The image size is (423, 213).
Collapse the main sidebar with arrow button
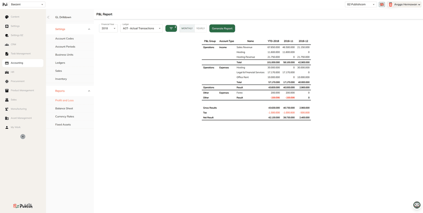click(23, 137)
